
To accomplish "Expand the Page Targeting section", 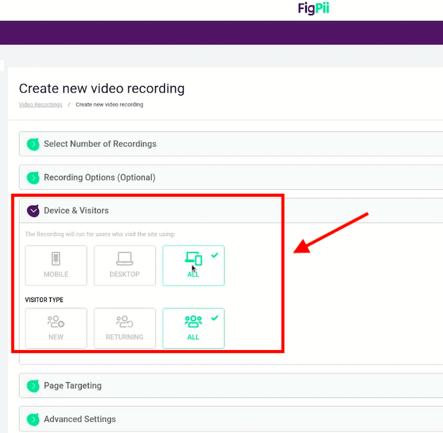I will coord(231,386).
